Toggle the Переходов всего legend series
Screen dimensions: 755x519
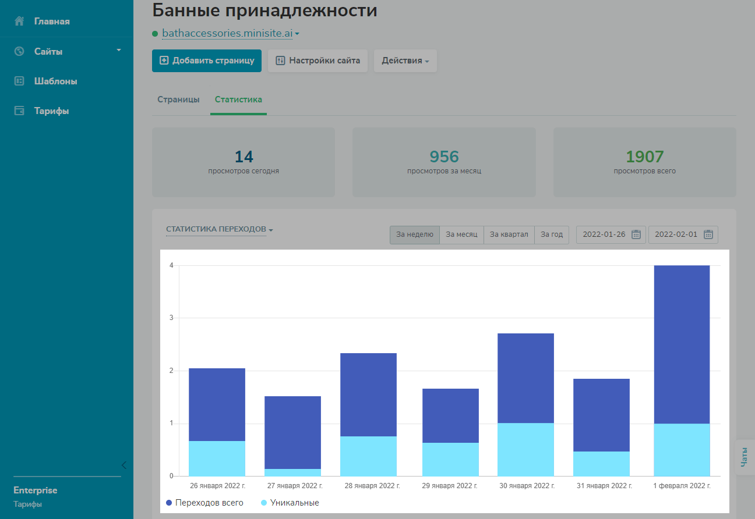pos(204,503)
